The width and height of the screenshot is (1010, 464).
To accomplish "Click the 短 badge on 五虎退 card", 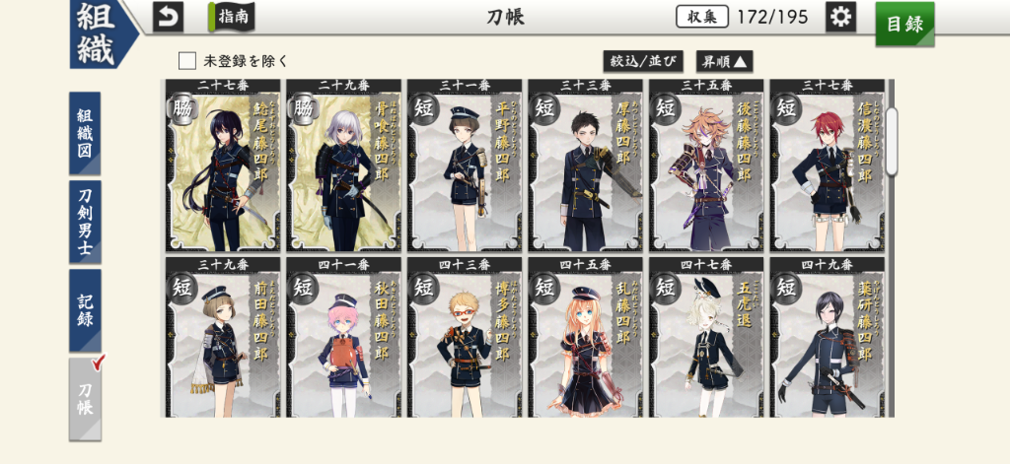I will pyautogui.click(x=667, y=287).
